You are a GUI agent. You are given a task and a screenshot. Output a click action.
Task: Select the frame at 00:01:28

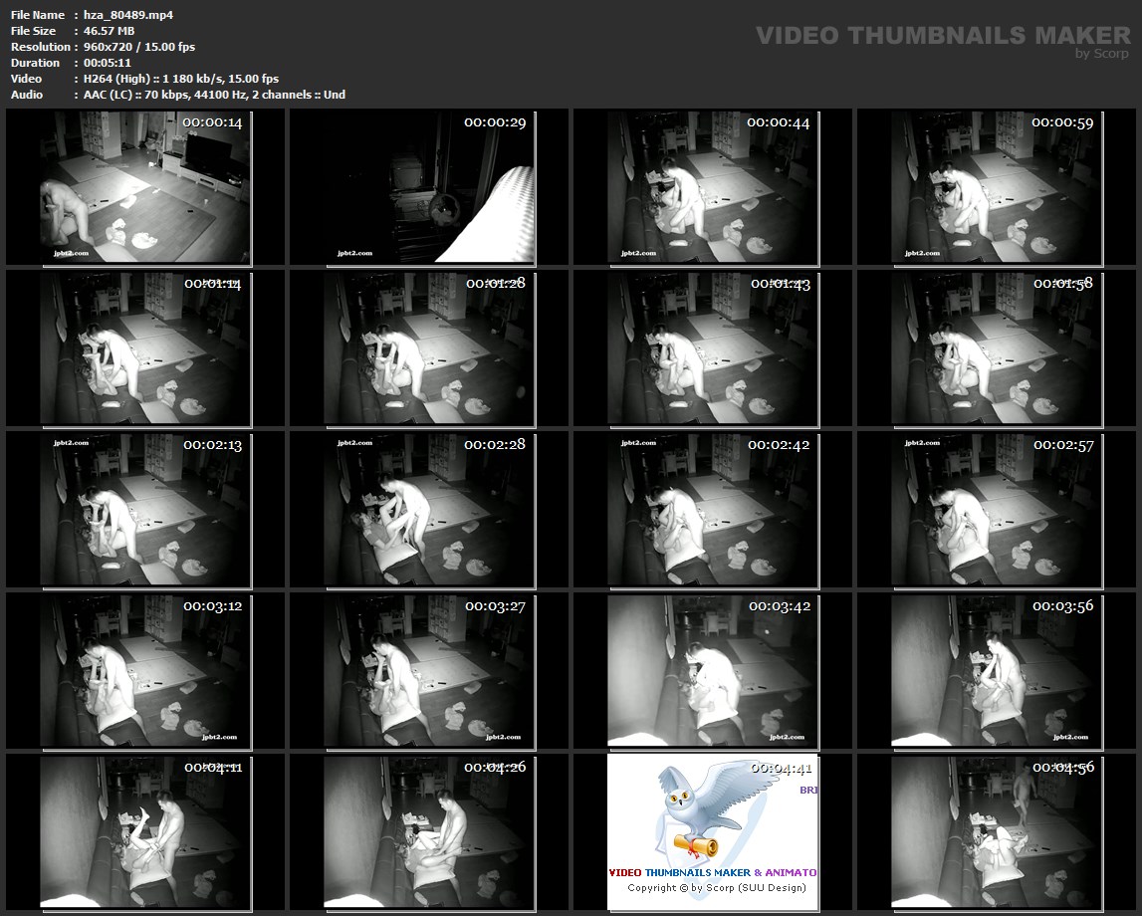429,347
